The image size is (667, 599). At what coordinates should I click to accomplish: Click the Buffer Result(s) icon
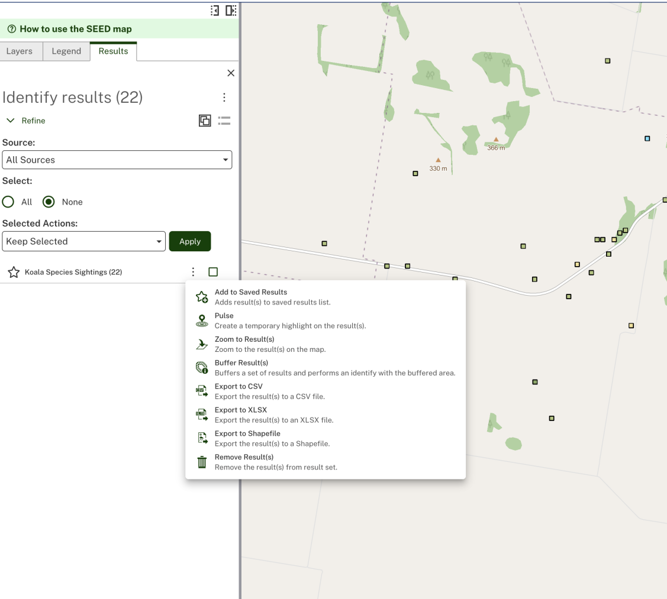coord(202,368)
